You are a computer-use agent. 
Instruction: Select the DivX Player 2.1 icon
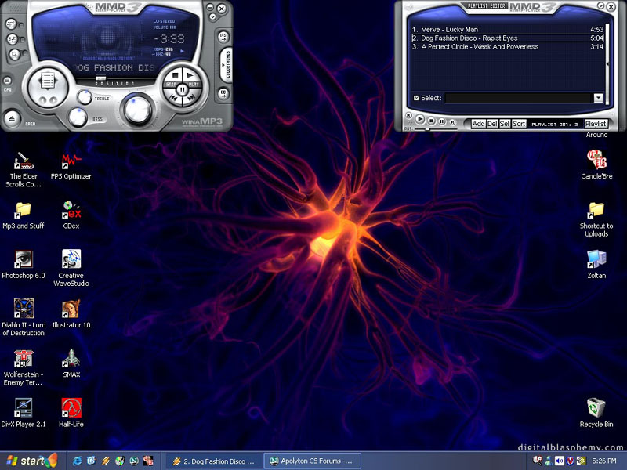(x=23, y=408)
